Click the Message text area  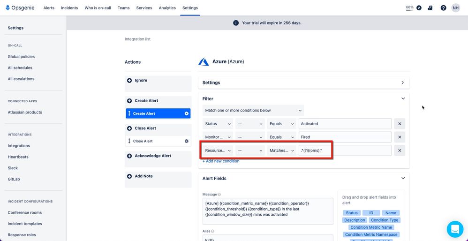[268, 211]
